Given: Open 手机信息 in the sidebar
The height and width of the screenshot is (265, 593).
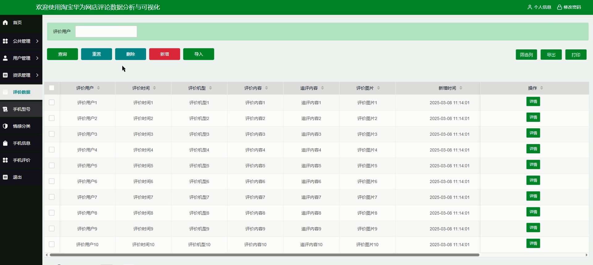Looking at the screenshot, I should pos(21,143).
